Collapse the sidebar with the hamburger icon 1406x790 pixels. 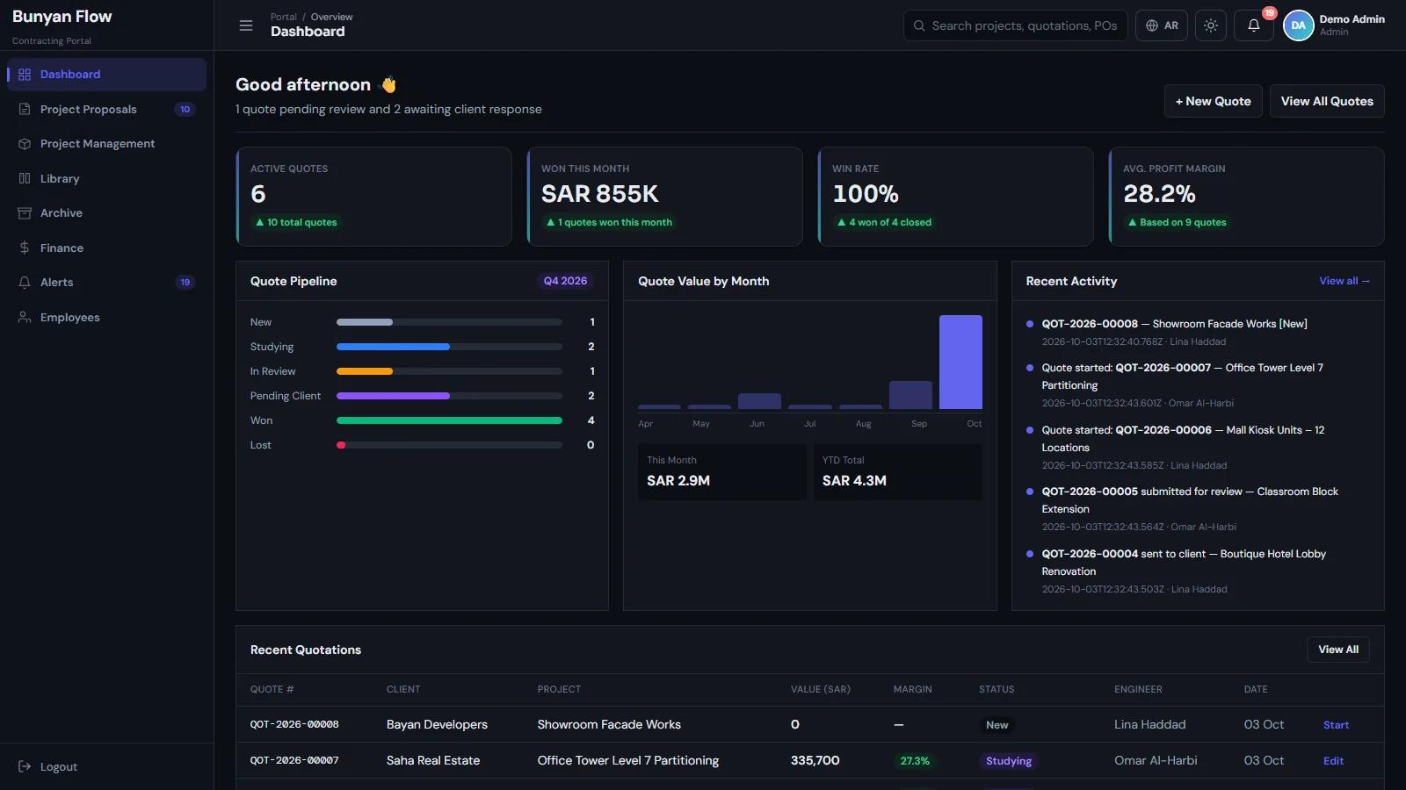(246, 25)
